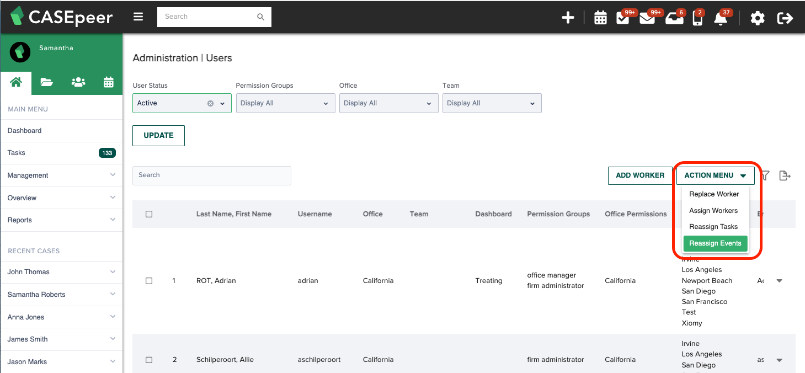805x373 pixels.
Task: Sort by Team column header
Action: (x=419, y=214)
